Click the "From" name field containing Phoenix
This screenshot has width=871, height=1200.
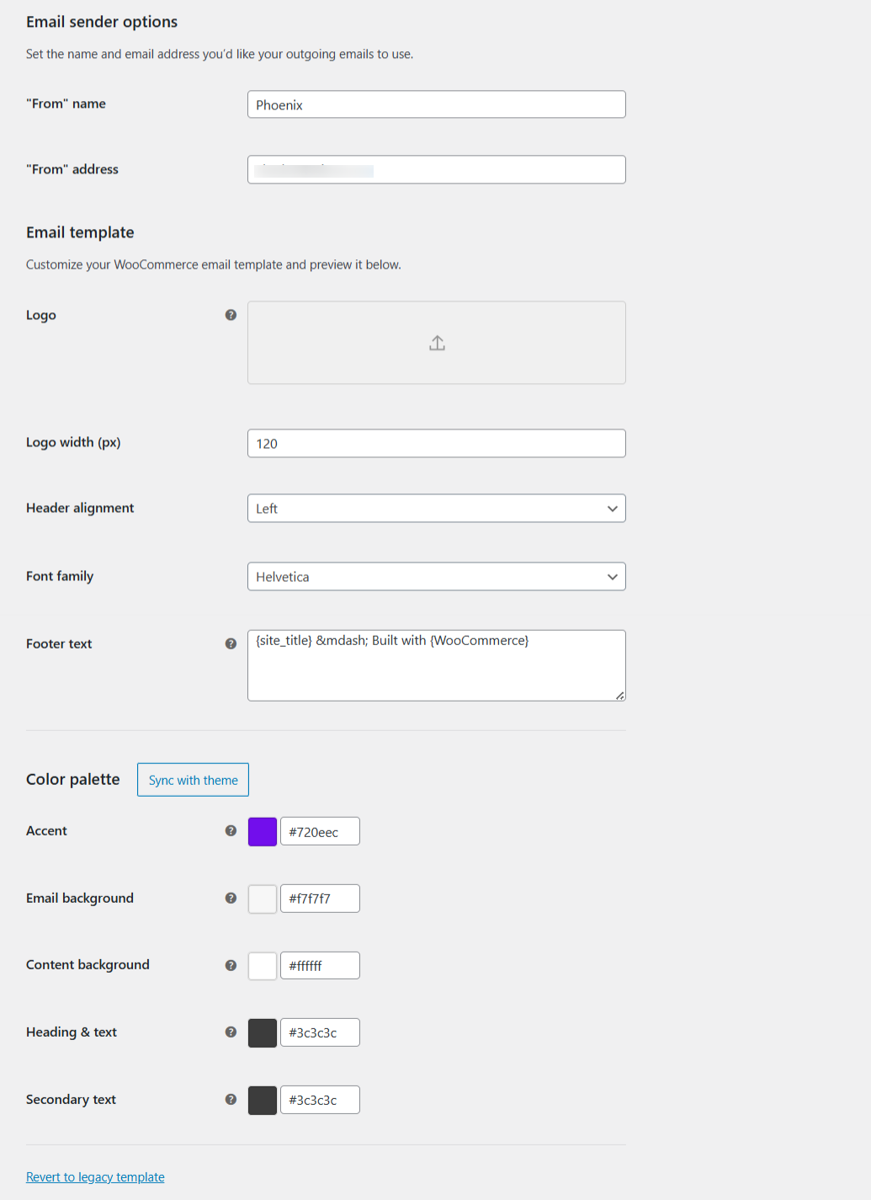436,104
